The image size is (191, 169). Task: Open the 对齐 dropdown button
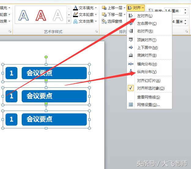pos(136,8)
